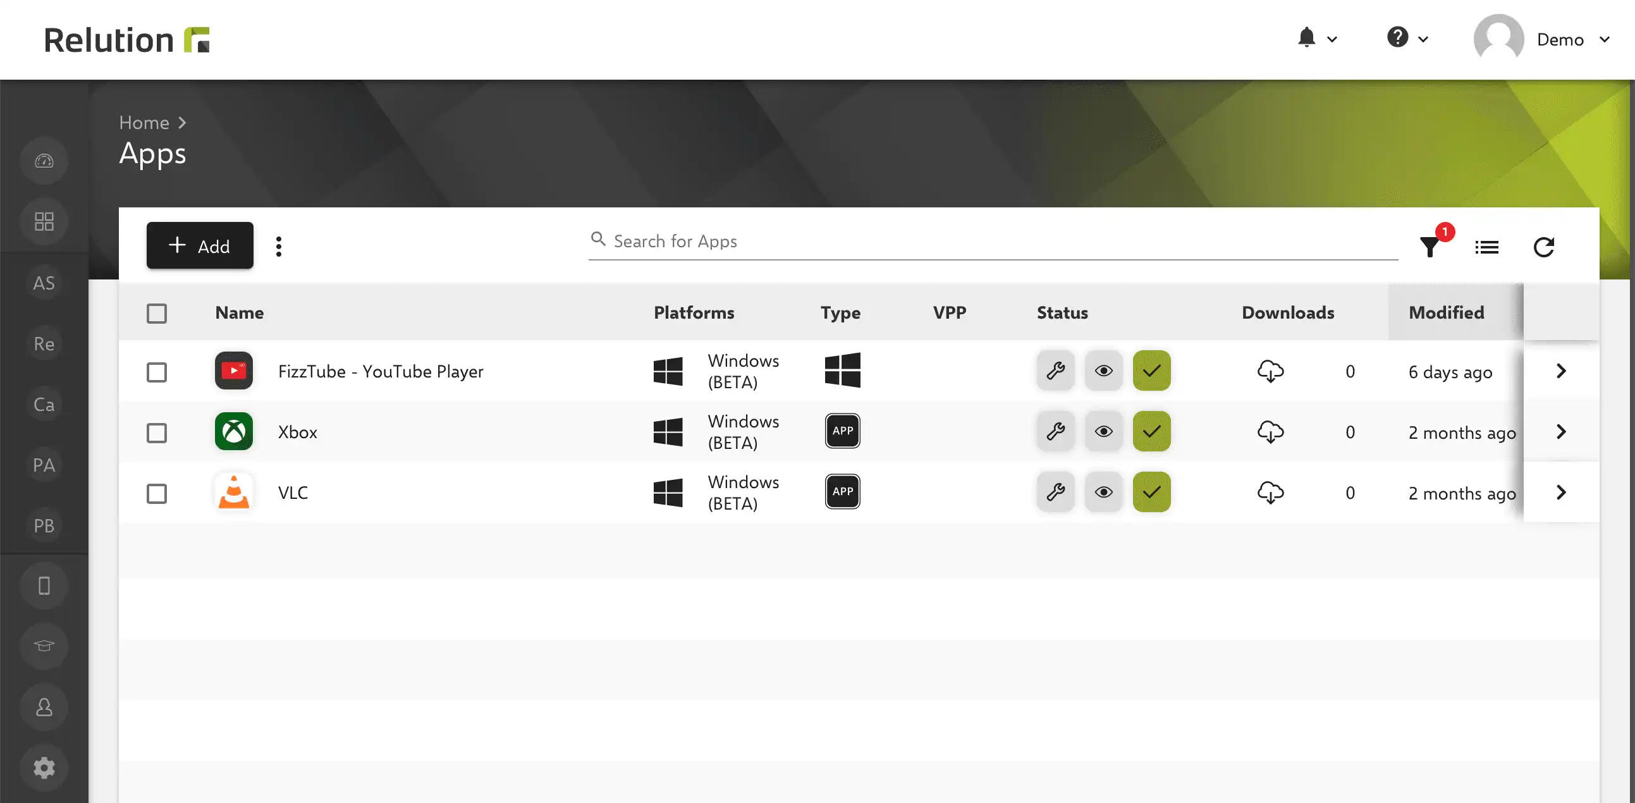Click the Add button
Viewport: 1635px width, 803px height.
pos(200,246)
